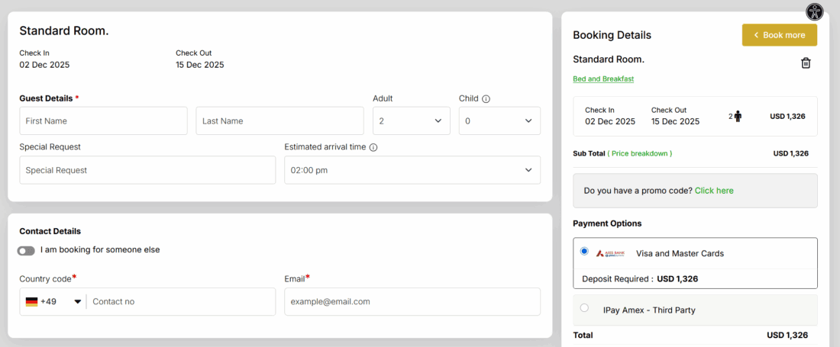The height and width of the screenshot is (347, 840).
Task: Open the Price breakdown link
Action: [640, 153]
